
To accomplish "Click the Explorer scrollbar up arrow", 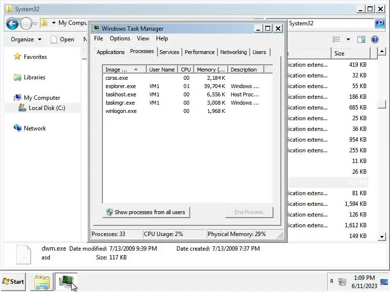I will (382, 52).
